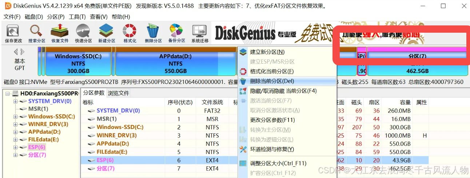Go to the previous disk with the left arrow
Viewport: 470px width, 178px height.
point(16,52)
